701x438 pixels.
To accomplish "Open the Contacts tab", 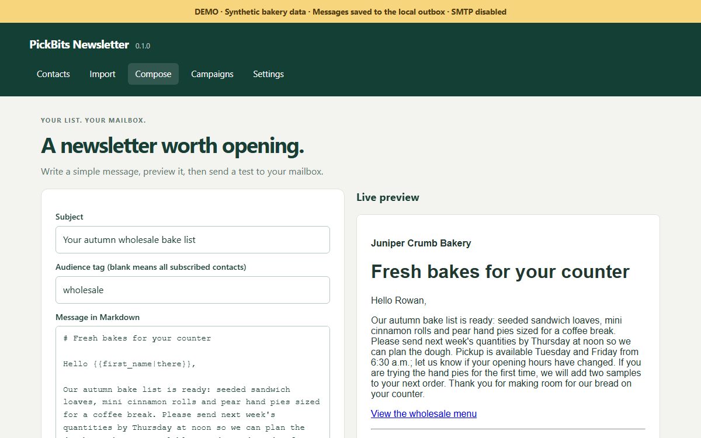I will coord(53,74).
